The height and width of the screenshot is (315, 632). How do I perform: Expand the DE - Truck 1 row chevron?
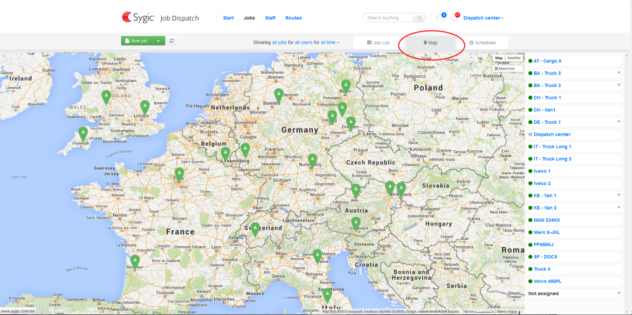[618, 122]
